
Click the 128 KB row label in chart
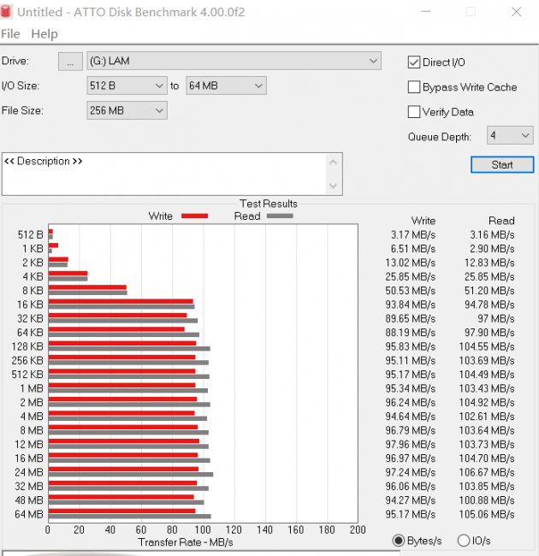(x=27, y=346)
